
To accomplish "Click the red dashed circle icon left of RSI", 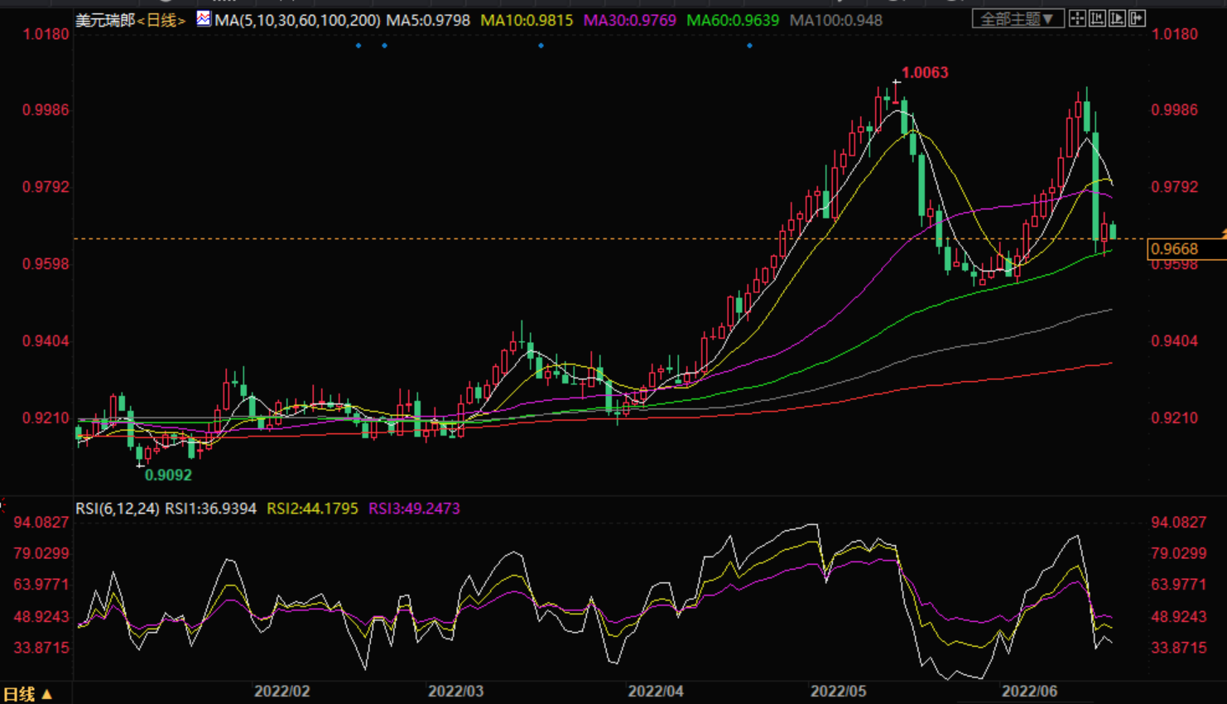I will (x=2, y=504).
